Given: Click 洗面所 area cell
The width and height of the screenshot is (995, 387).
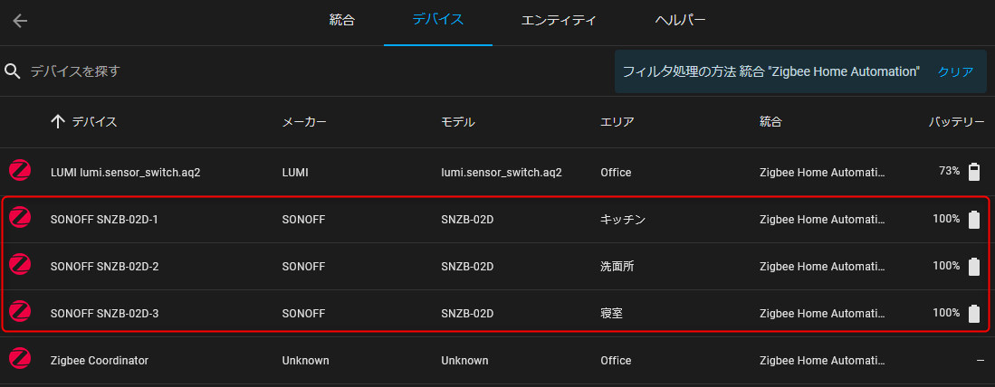Looking at the screenshot, I should pos(617,266).
